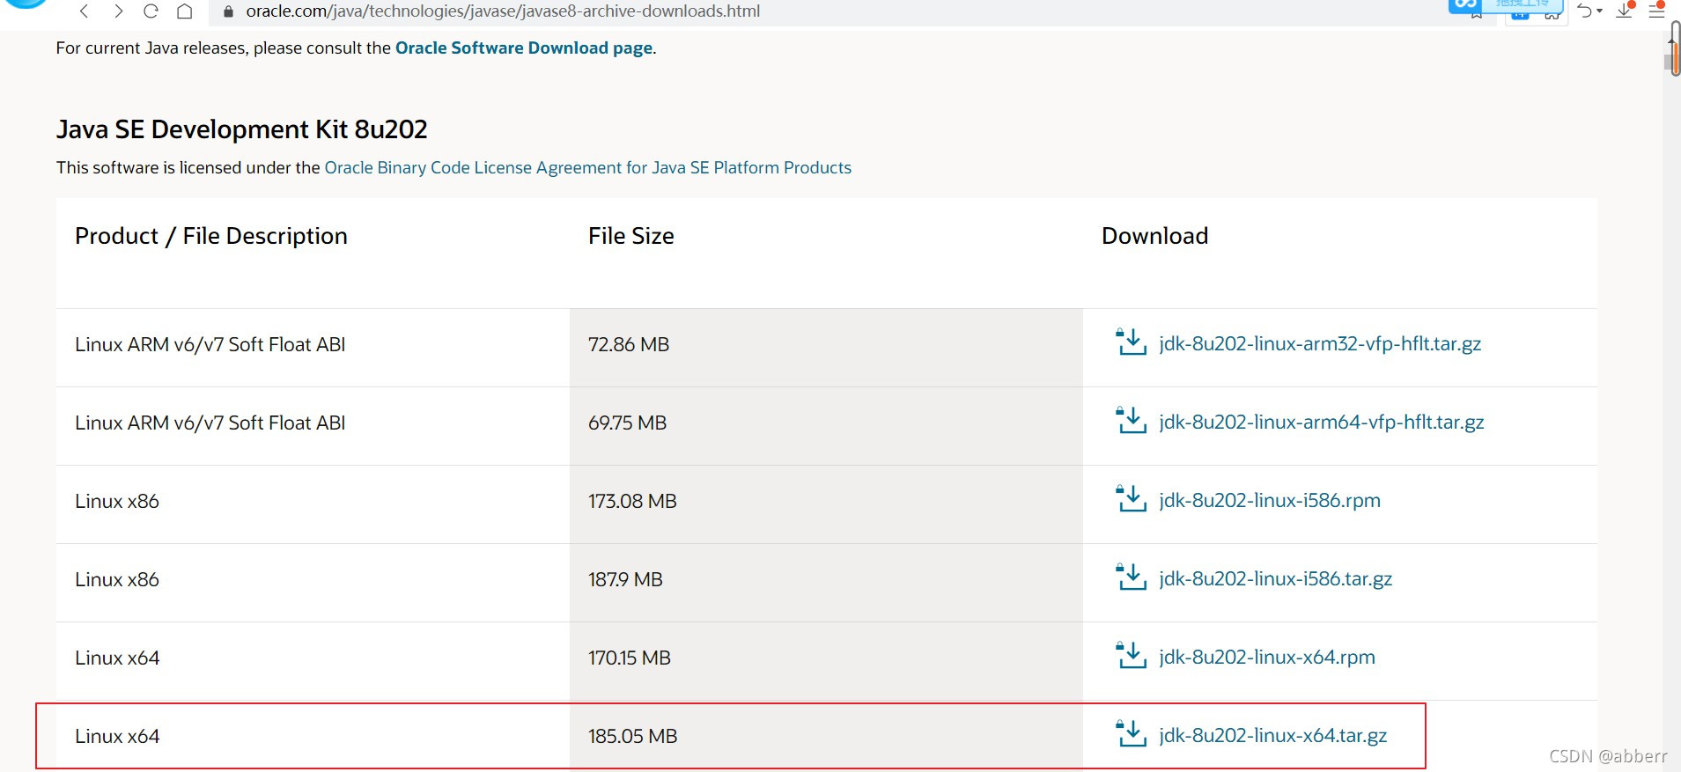Expand the undo closed tabs dropdown arrow
The image size is (1681, 772).
tap(1599, 11)
